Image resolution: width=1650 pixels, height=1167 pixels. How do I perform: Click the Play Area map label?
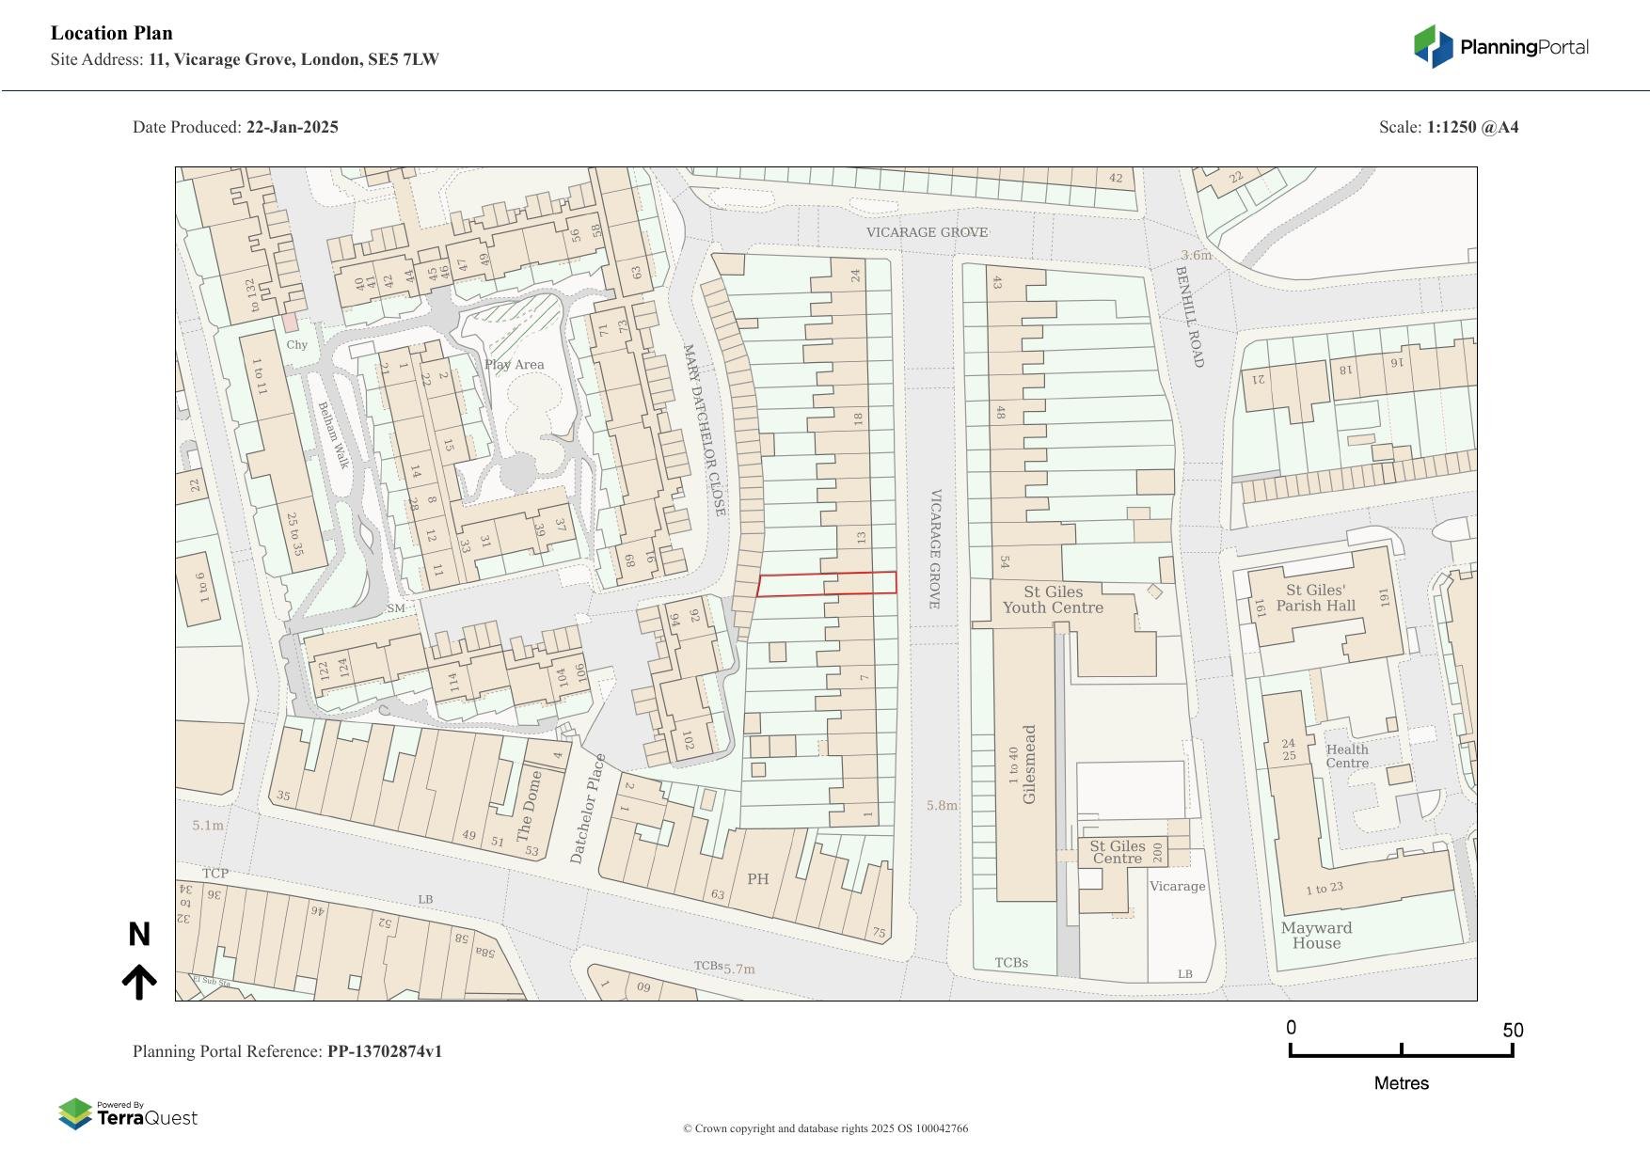(515, 365)
